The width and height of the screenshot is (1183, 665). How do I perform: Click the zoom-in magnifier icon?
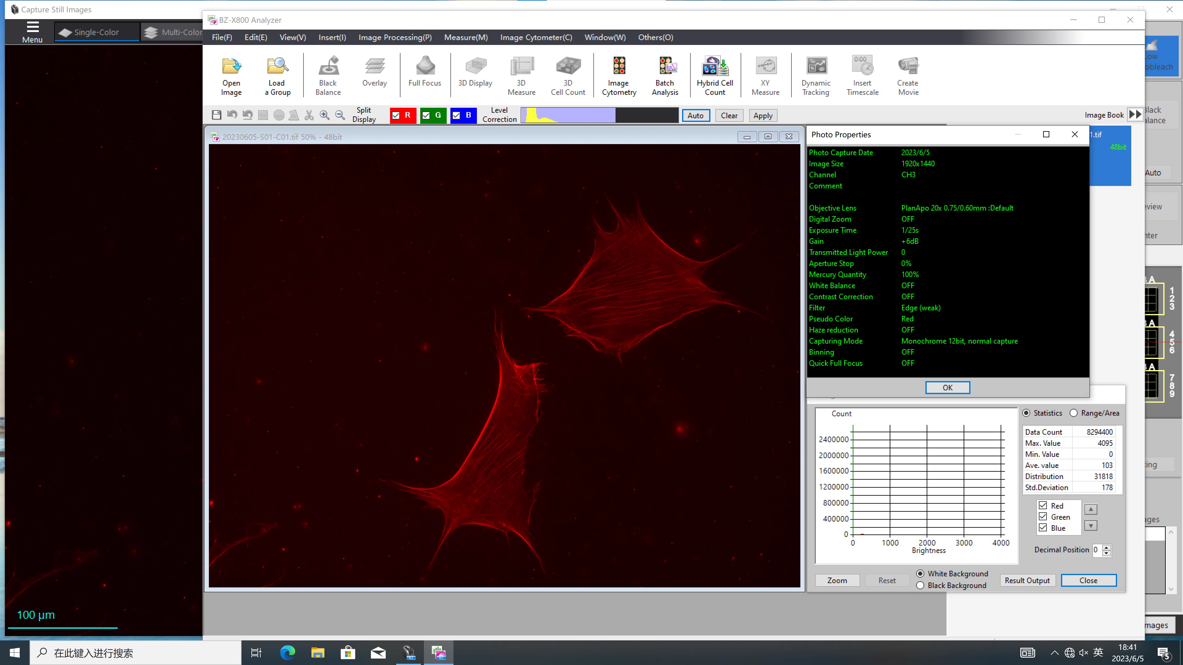(324, 115)
